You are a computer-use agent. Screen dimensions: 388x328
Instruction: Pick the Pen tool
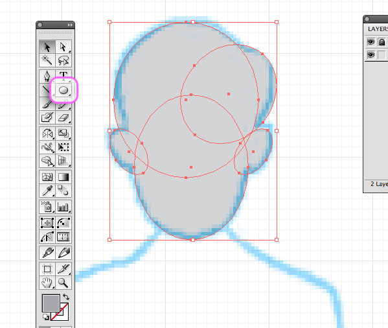coord(47,76)
